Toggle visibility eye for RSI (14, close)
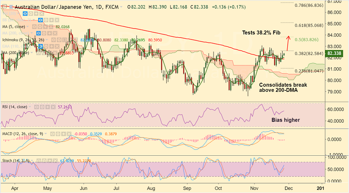 pyautogui.click(x=36, y=107)
